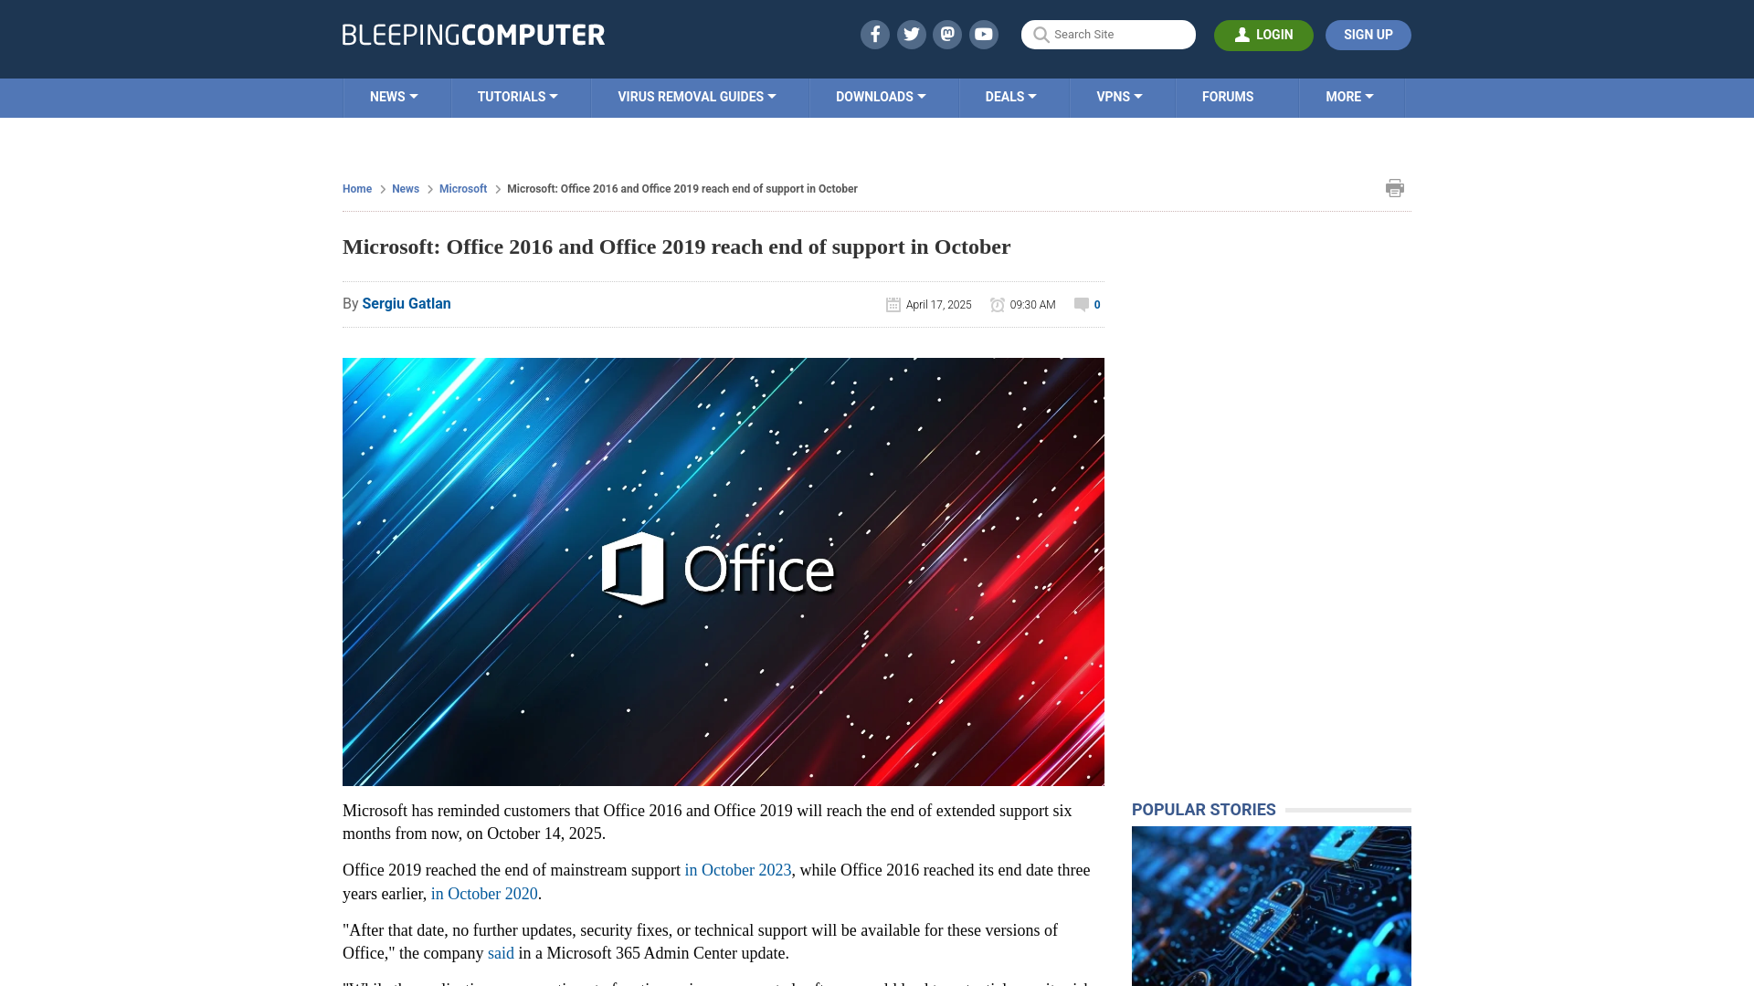Expand Virus Removal Guides menu

[696, 97]
